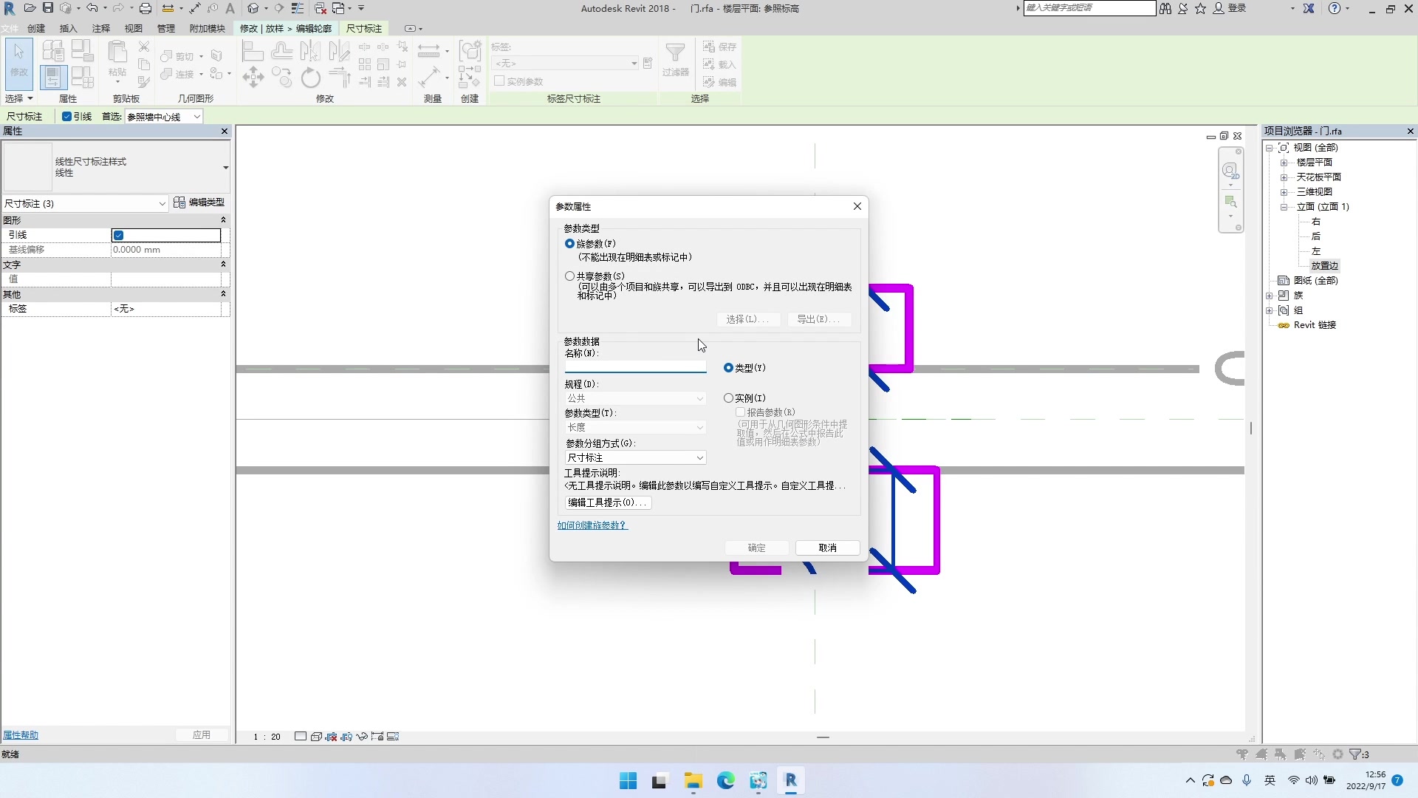This screenshot has width=1418, height=798.
Task: Select the Rotate tool in Modify panel
Action: point(311,77)
